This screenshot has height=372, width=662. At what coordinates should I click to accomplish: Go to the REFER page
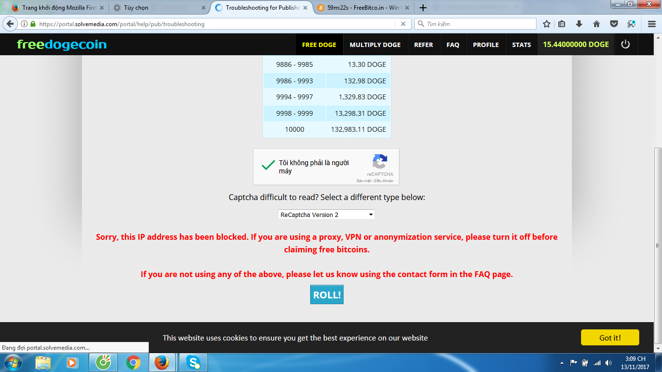pyautogui.click(x=424, y=45)
